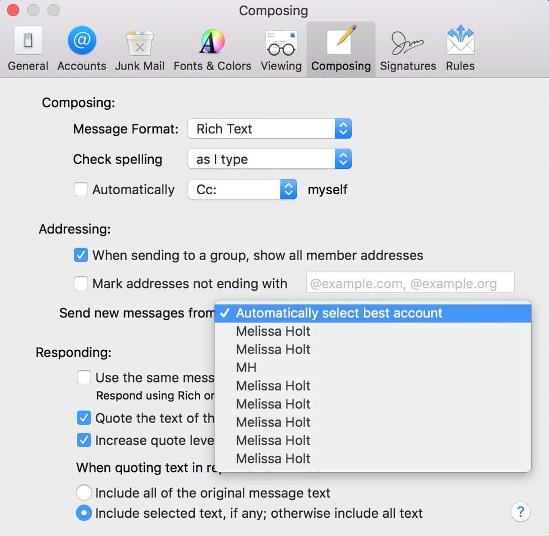Uncheck show all member addresses option
This screenshot has width=549, height=536.
81,255
